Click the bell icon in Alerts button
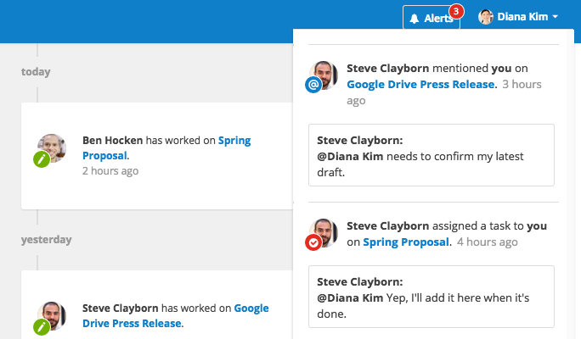This screenshot has width=581, height=339. coord(415,19)
